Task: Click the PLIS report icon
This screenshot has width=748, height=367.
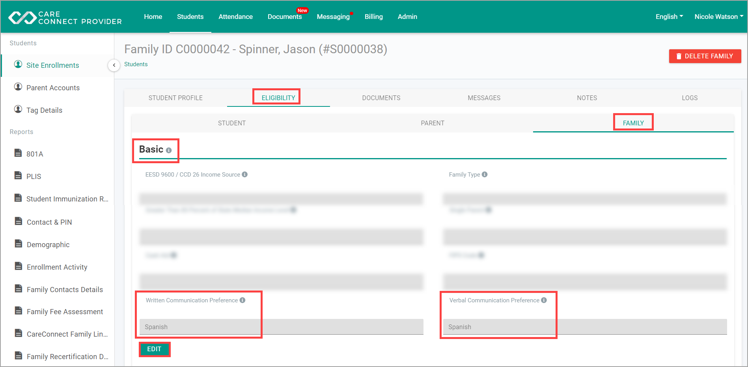Action: [x=18, y=176]
